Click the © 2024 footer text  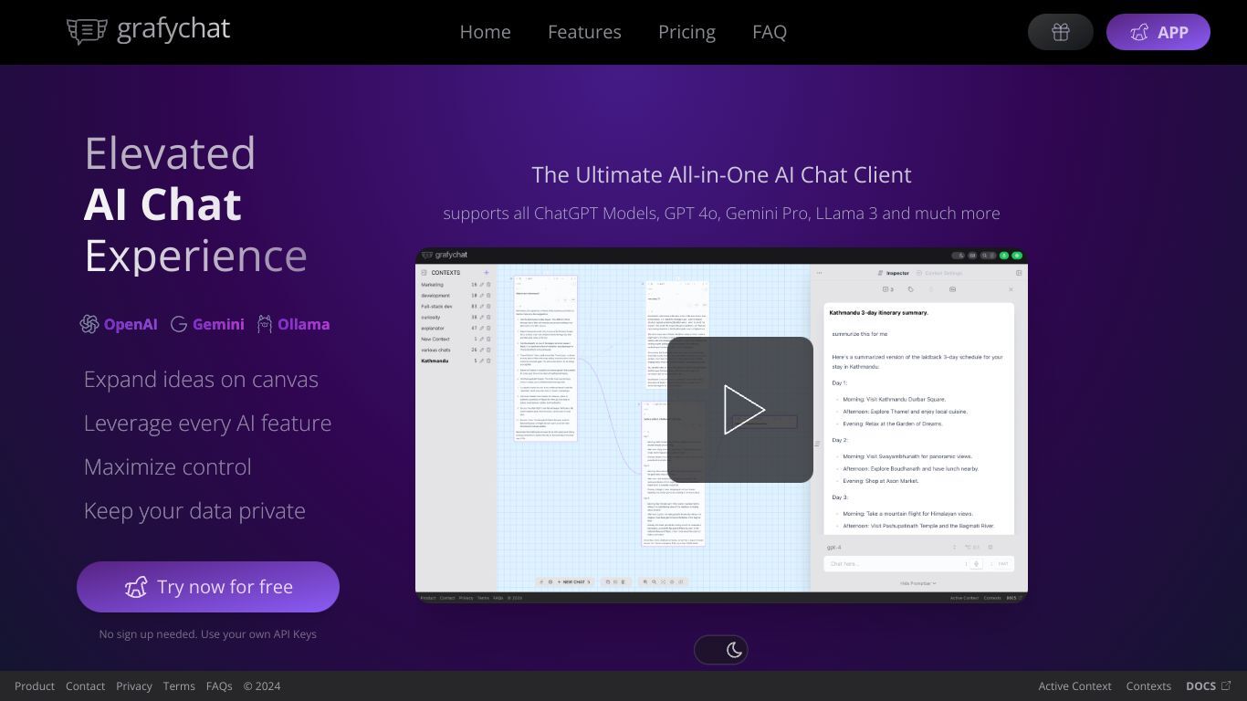262,686
